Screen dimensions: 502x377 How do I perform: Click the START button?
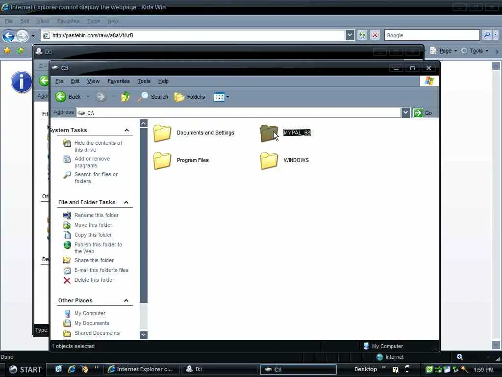25,370
